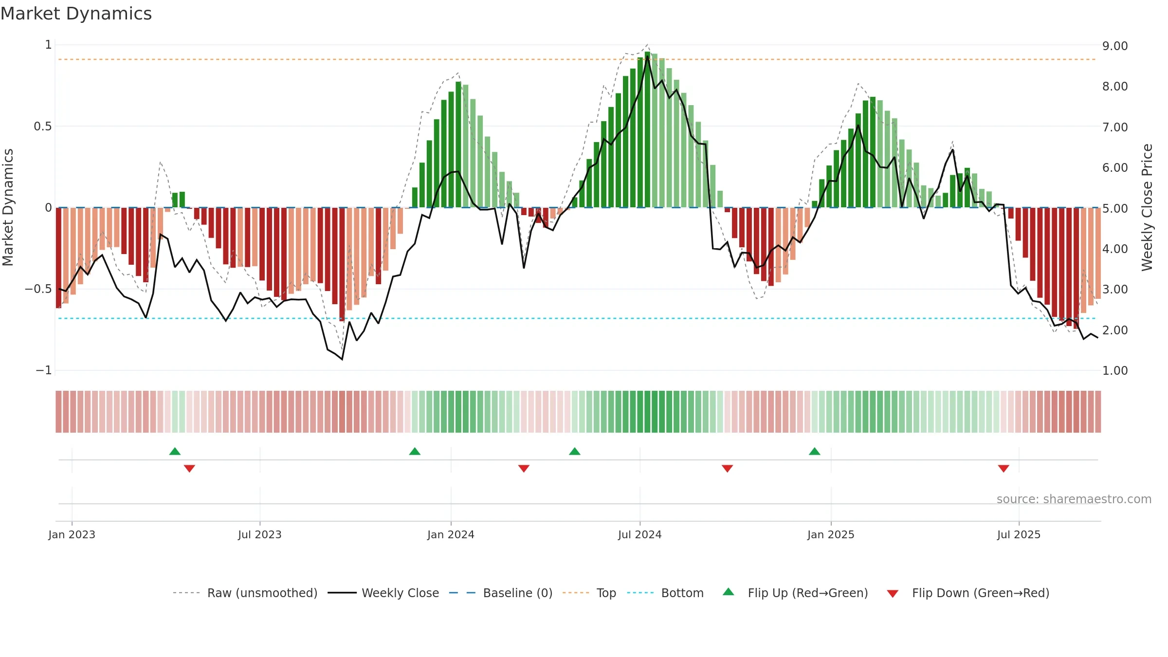Click the Jan 2023 x-axis label
This screenshot has height=657, width=1168.
[72, 534]
